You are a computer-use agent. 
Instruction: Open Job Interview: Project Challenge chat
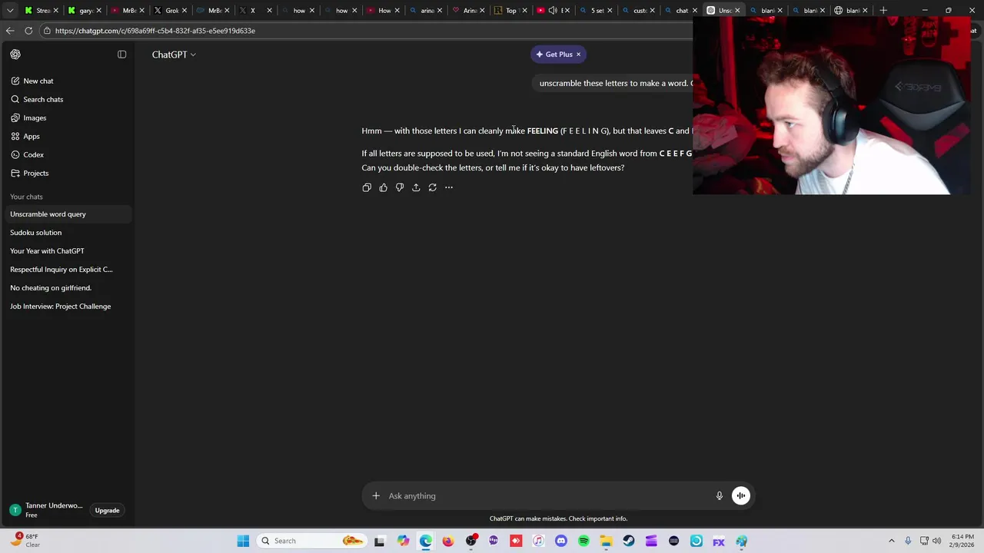coord(67,306)
